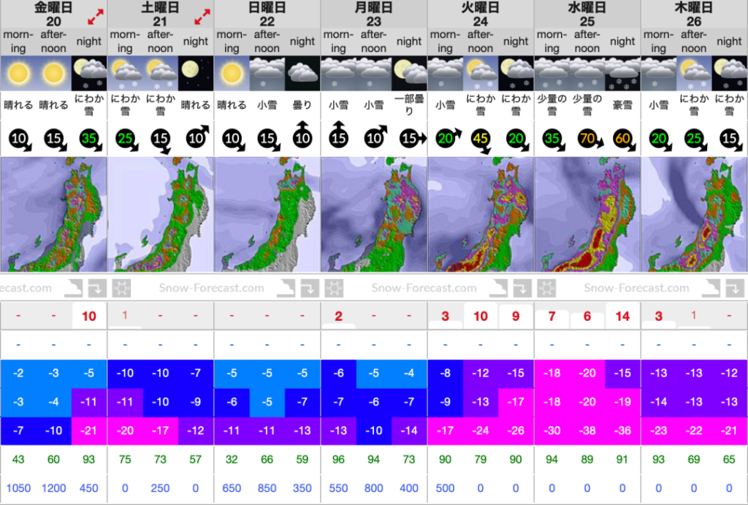The height and width of the screenshot is (505, 748).
Task: Click Sunday afternoon light snow icon
Action: 267,74
